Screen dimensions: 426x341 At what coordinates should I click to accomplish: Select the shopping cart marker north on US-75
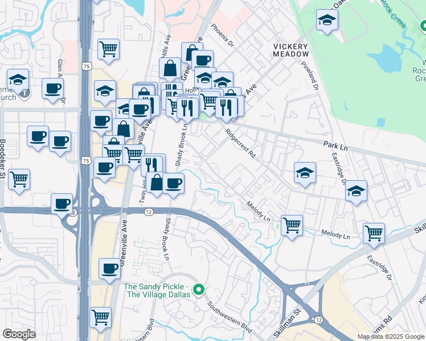point(108,49)
